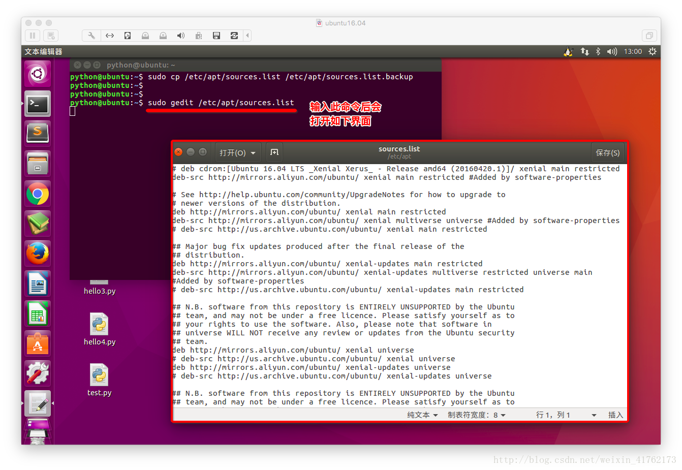
Task: Click the VM USB device icon
Action: pos(199,36)
